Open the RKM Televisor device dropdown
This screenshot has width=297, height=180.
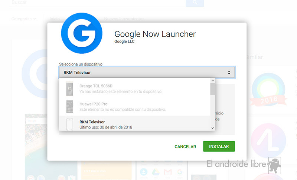coord(147,72)
